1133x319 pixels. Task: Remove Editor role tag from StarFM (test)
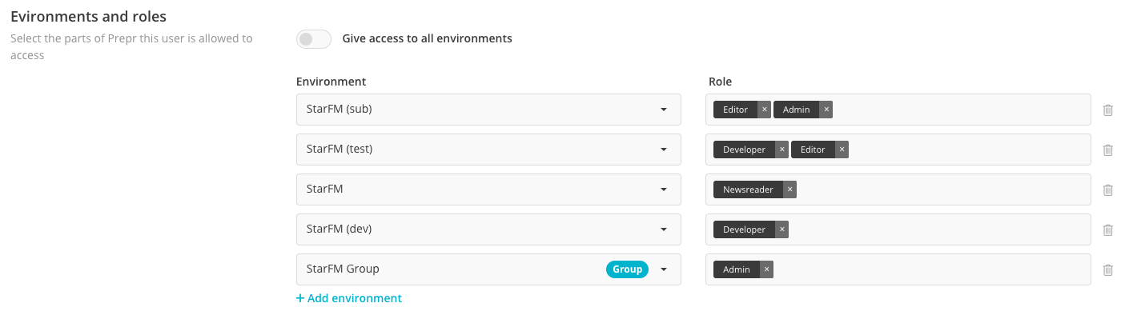coord(842,150)
